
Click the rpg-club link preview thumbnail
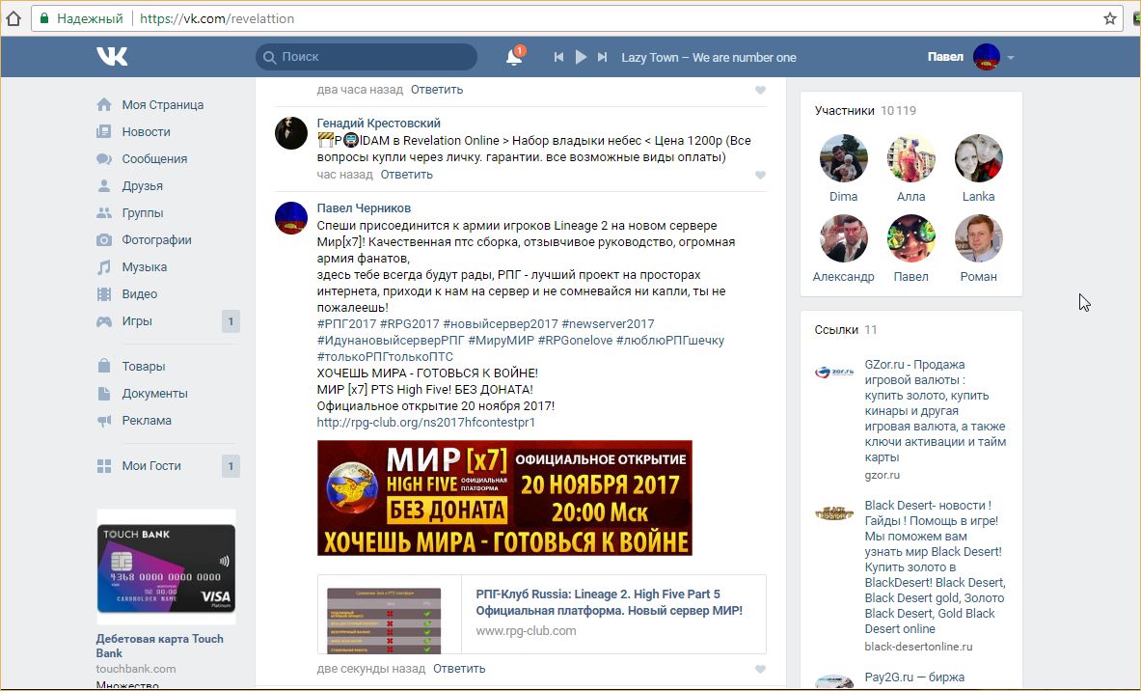384,621
